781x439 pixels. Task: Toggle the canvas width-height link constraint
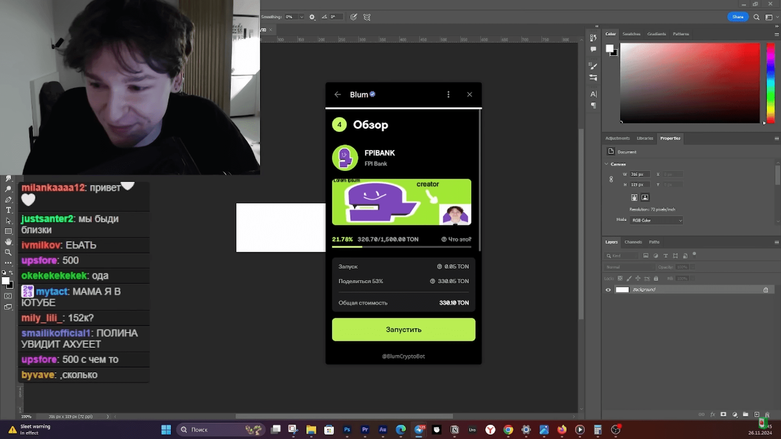click(611, 179)
